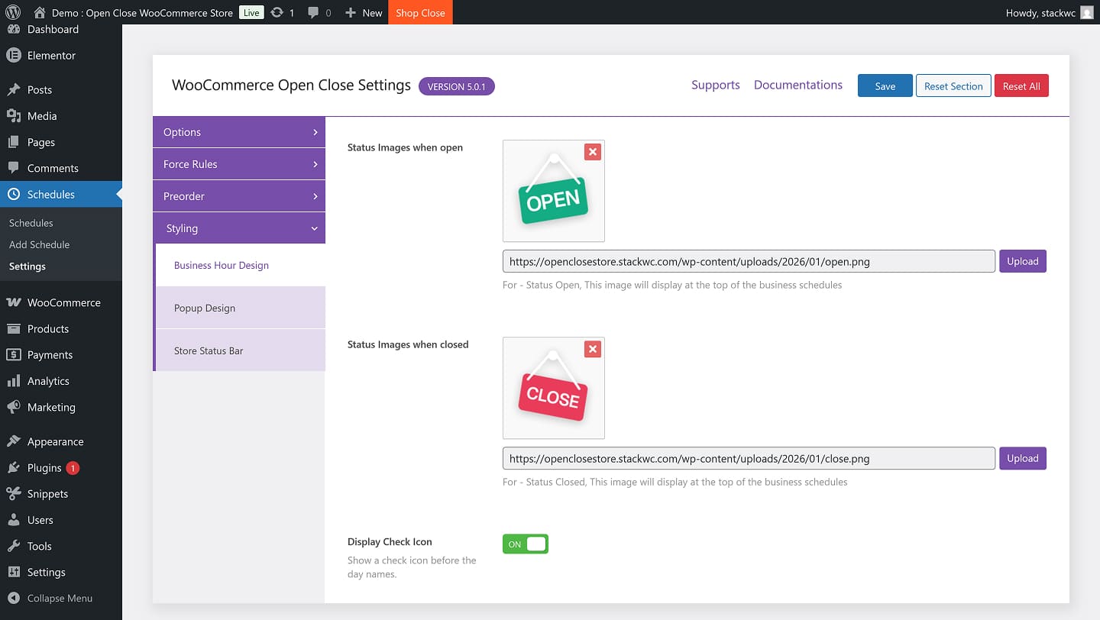Click the Snippets scissors icon
This screenshot has width=1100, height=620.
13,493
